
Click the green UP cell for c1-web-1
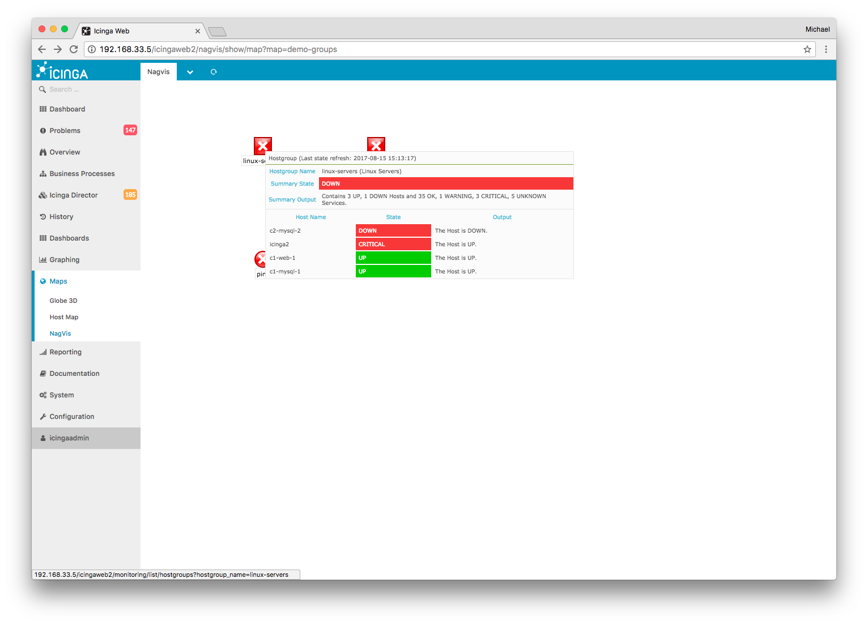click(x=393, y=258)
